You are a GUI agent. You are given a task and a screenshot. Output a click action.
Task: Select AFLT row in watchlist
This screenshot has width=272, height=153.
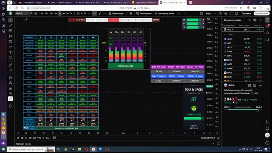tap(243, 43)
